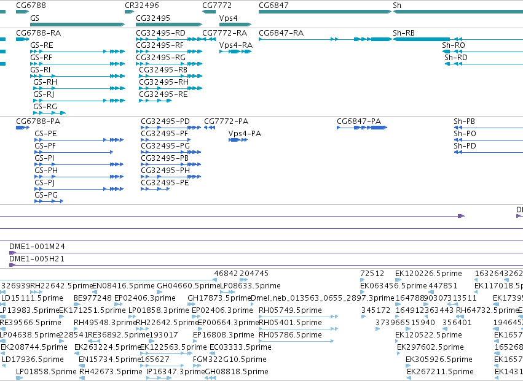Click the GS-PE protein label
Image resolution: width=523 pixels, height=381 pixels.
click(x=45, y=134)
